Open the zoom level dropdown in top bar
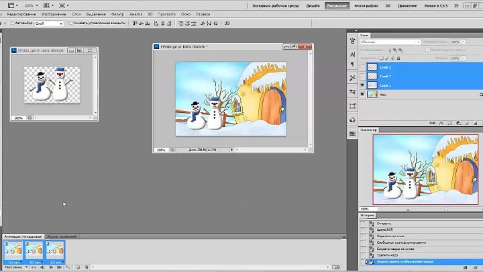The image size is (483, 272). coord(30,5)
